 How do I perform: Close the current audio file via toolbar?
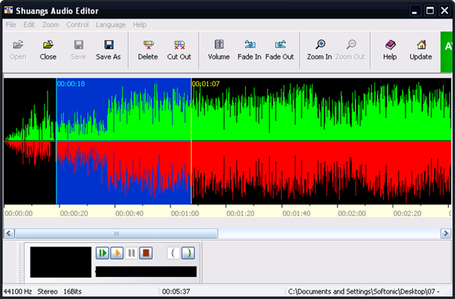(48, 50)
